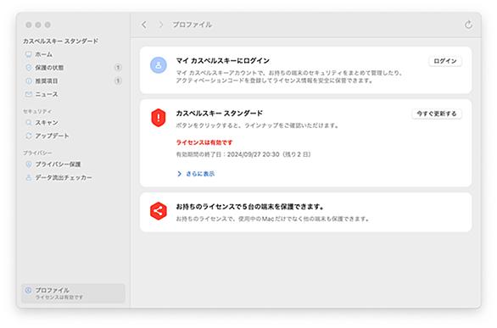Click the プライバシー保護 shield icon
The height and width of the screenshot is (328, 497).
(x=29, y=164)
